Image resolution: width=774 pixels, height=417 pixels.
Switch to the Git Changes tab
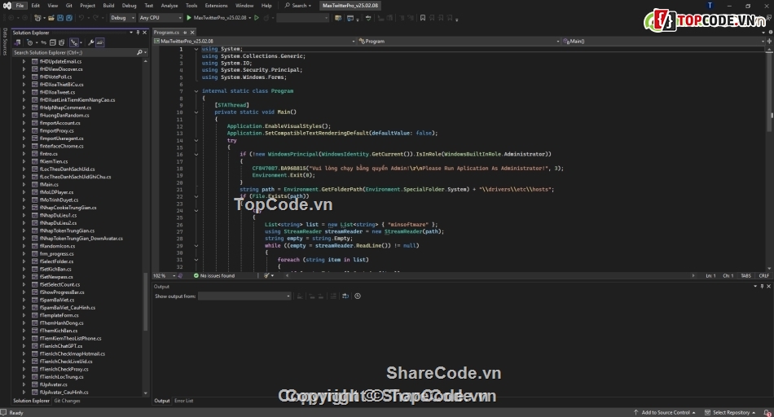point(67,401)
